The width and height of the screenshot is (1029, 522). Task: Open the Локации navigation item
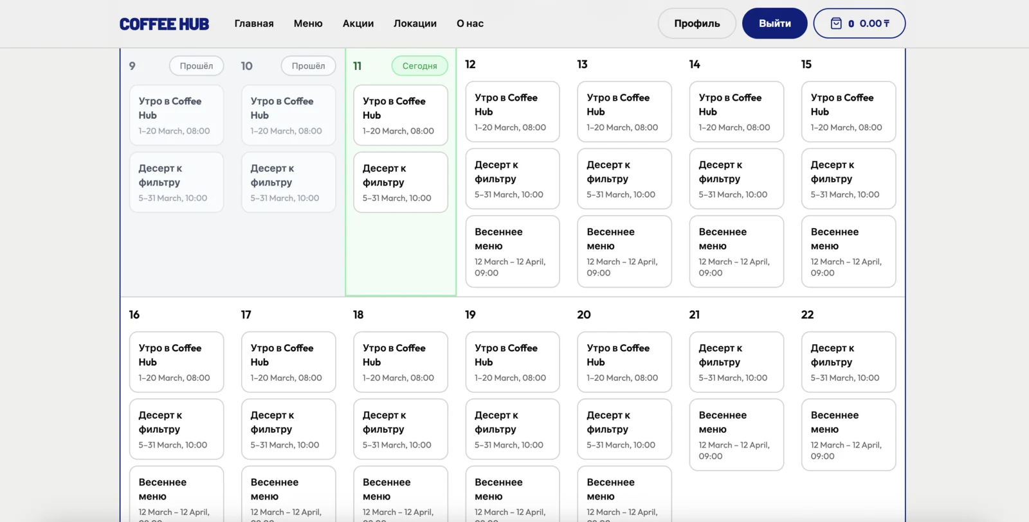click(415, 23)
